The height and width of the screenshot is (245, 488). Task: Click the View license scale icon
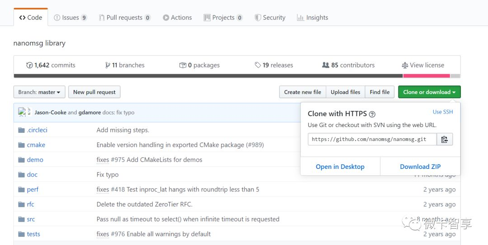(405, 65)
